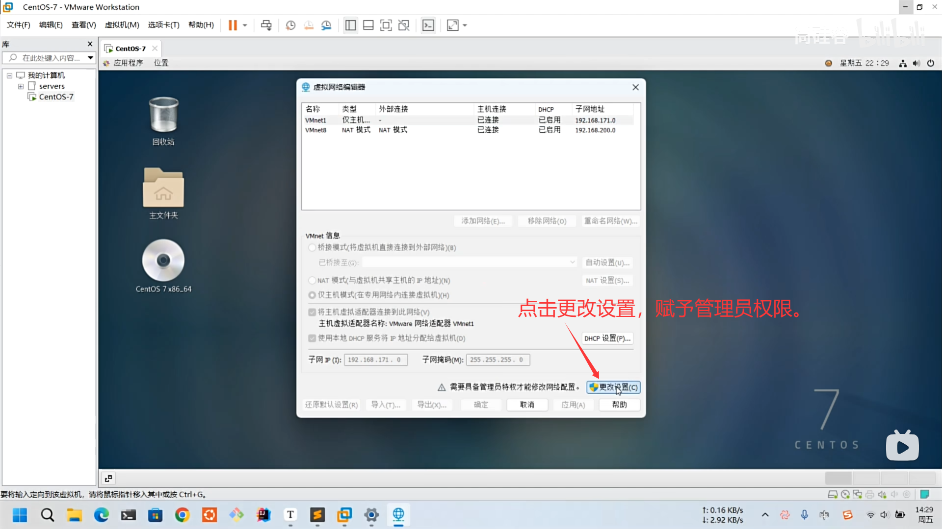
Task: Expand the servers tree node
Action: pyautogui.click(x=21, y=86)
